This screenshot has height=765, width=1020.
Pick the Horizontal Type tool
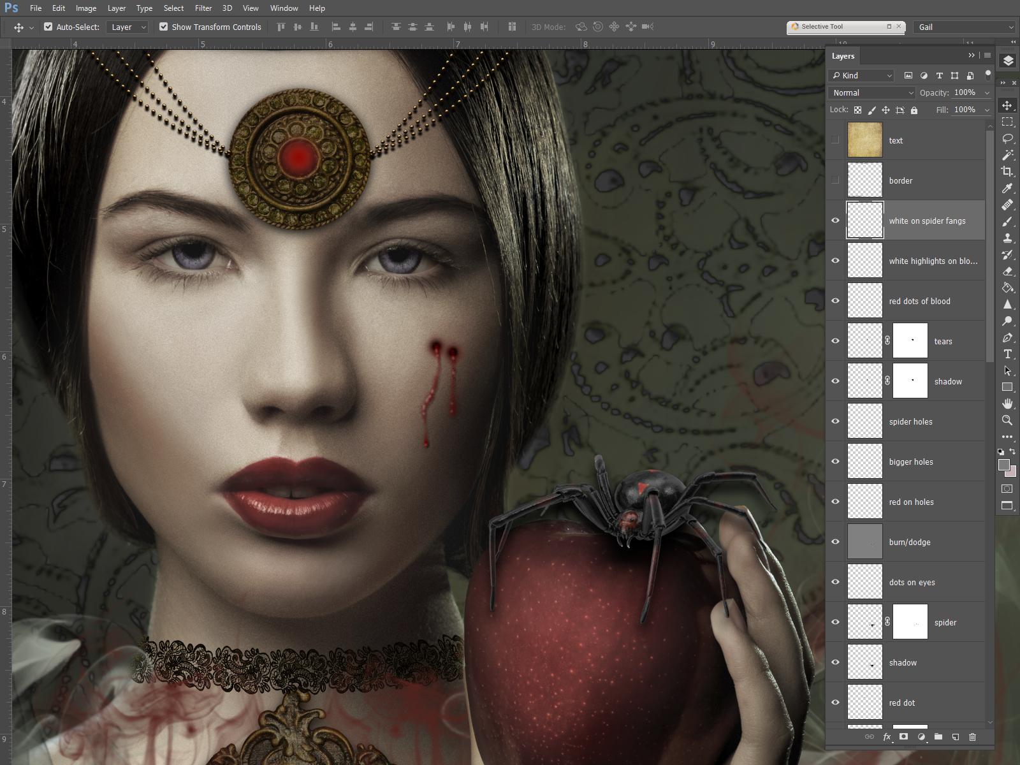(x=1007, y=354)
